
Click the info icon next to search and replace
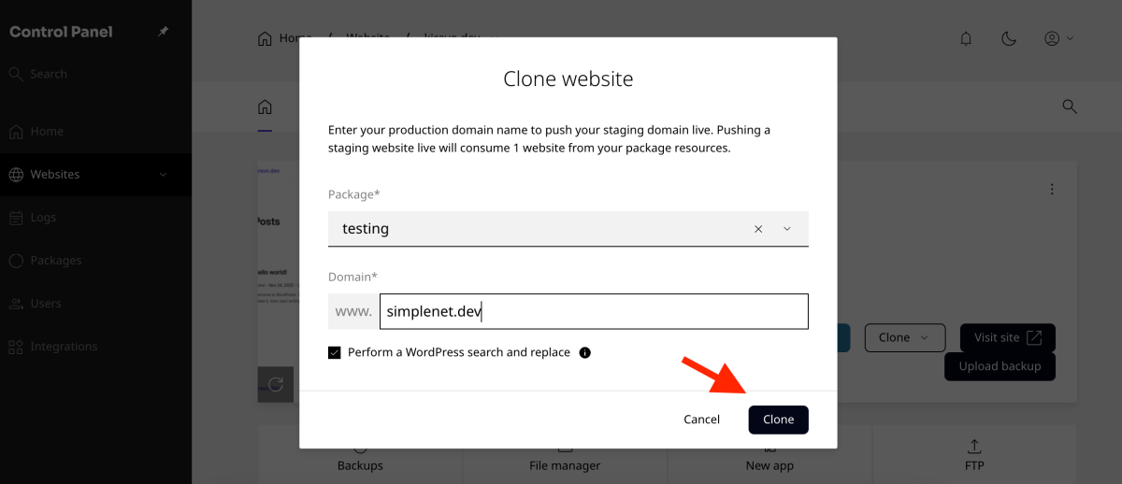585,353
